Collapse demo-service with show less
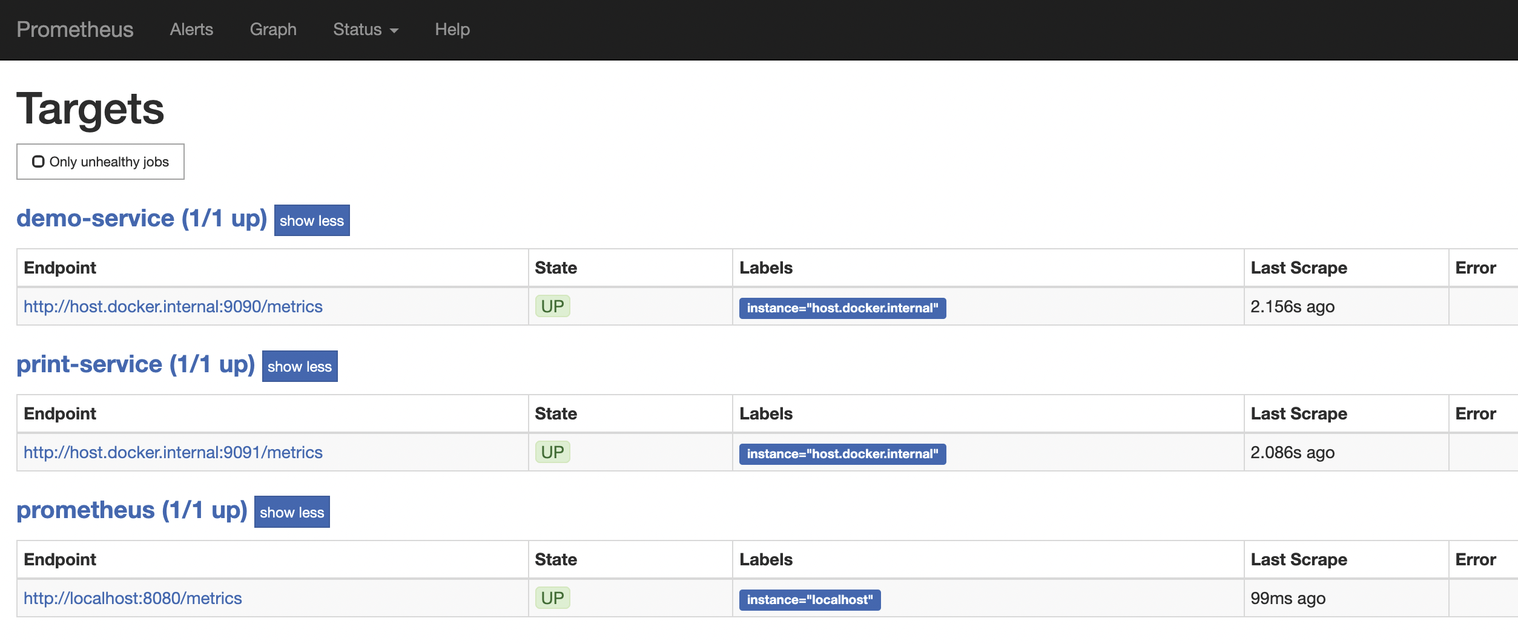1518x644 pixels. [312, 220]
